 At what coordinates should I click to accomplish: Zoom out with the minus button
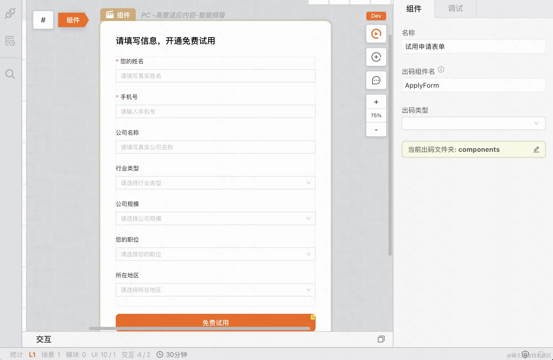[x=376, y=130]
